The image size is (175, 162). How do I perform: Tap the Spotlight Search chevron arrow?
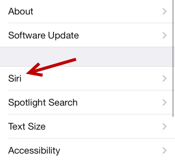164,103
